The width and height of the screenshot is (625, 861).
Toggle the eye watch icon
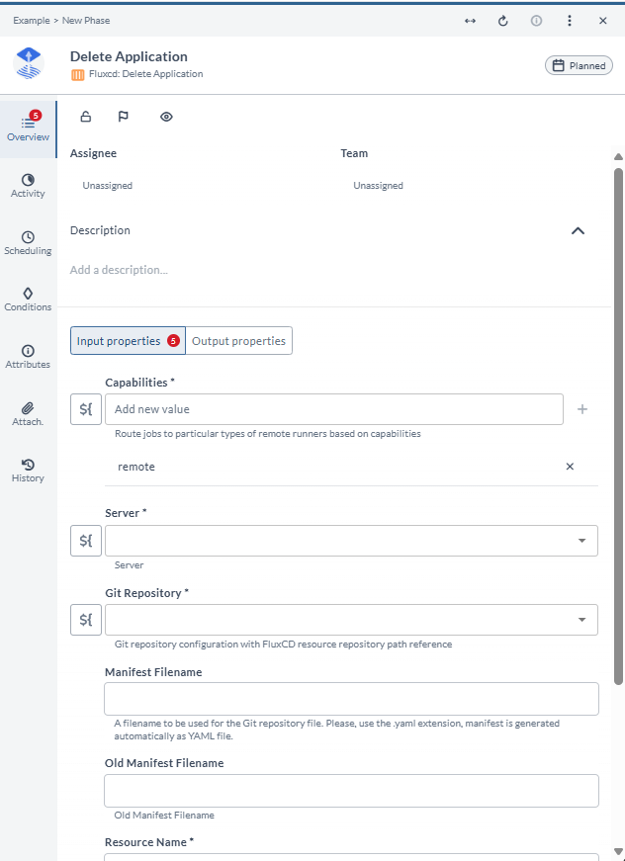pyautogui.click(x=166, y=117)
